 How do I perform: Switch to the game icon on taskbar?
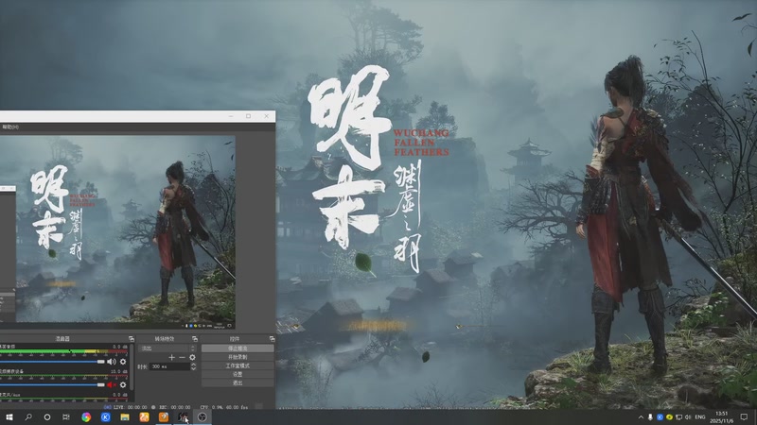(x=183, y=417)
